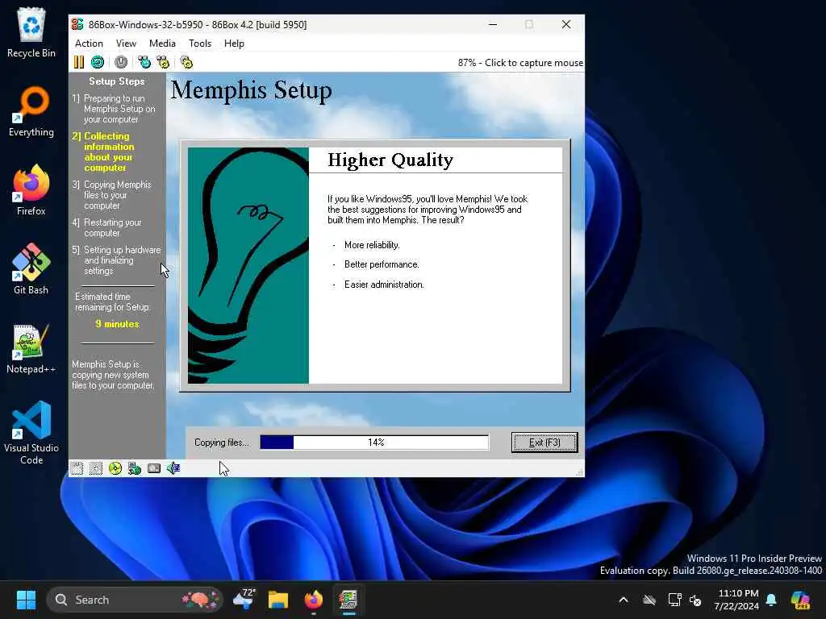Send Ctrl+Alt+Esc with the toolbar icon

point(163,62)
